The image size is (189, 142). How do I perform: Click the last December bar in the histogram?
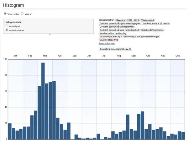pyautogui.click(x=183, y=136)
